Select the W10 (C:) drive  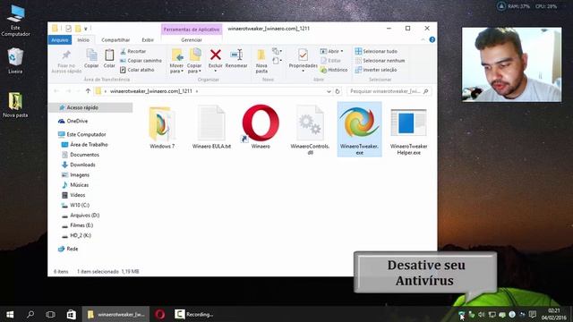pyautogui.click(x=75, y=205)
